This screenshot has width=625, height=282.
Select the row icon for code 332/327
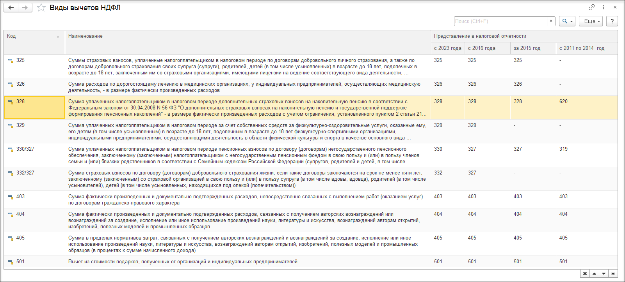[x=11, y=173]
